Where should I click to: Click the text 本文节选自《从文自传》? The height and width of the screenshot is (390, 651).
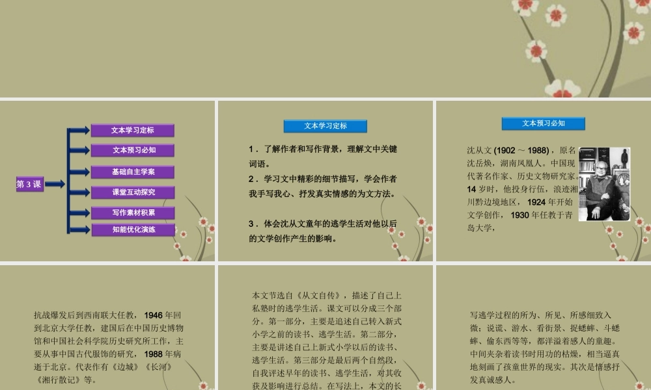point(298,296)
